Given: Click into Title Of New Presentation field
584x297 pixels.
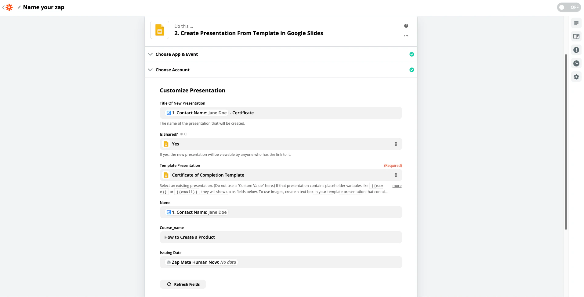Looking at the screenshot, I should click(x=281, y=113).
